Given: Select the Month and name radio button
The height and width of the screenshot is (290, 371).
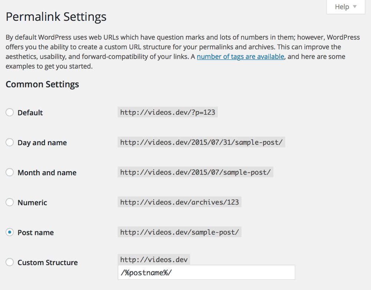Looking at the screenshot, I should click(x=10, y=173).
